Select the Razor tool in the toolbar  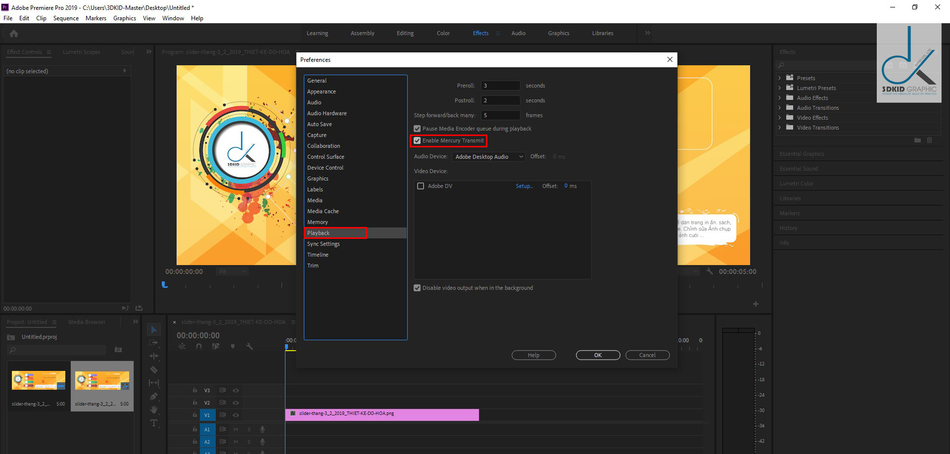pyautogui.click(x=154, y=369)
